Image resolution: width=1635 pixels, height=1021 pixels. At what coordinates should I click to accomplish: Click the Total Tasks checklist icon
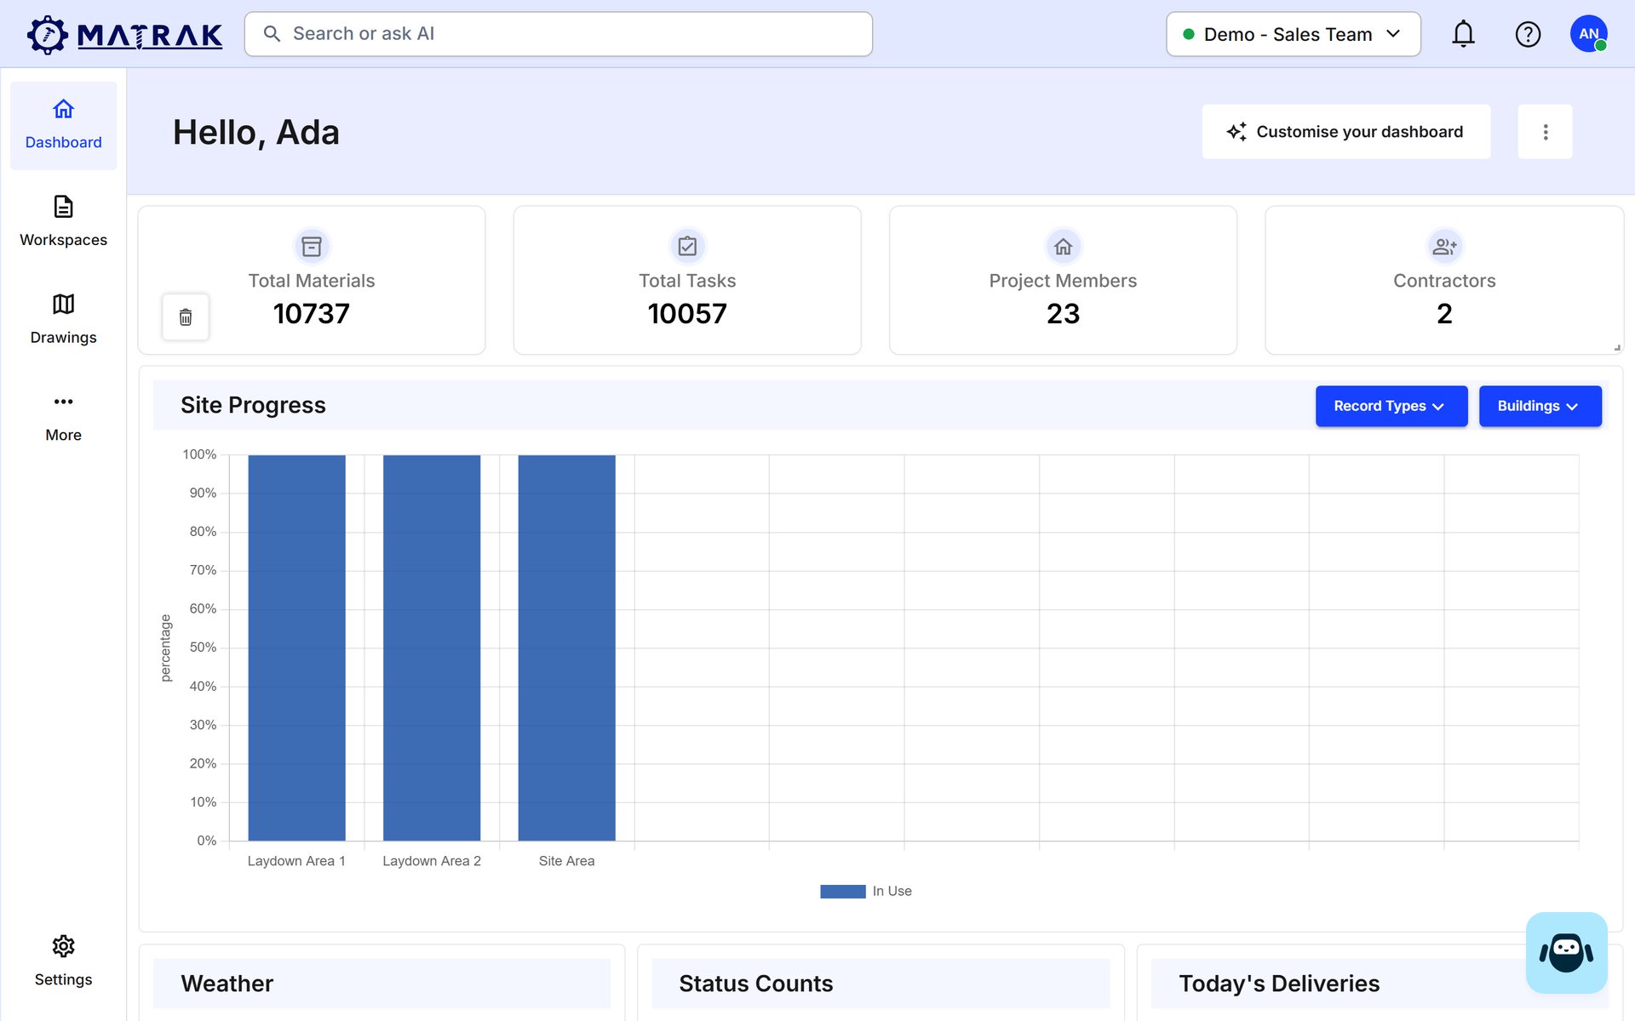tap(687, 247)
